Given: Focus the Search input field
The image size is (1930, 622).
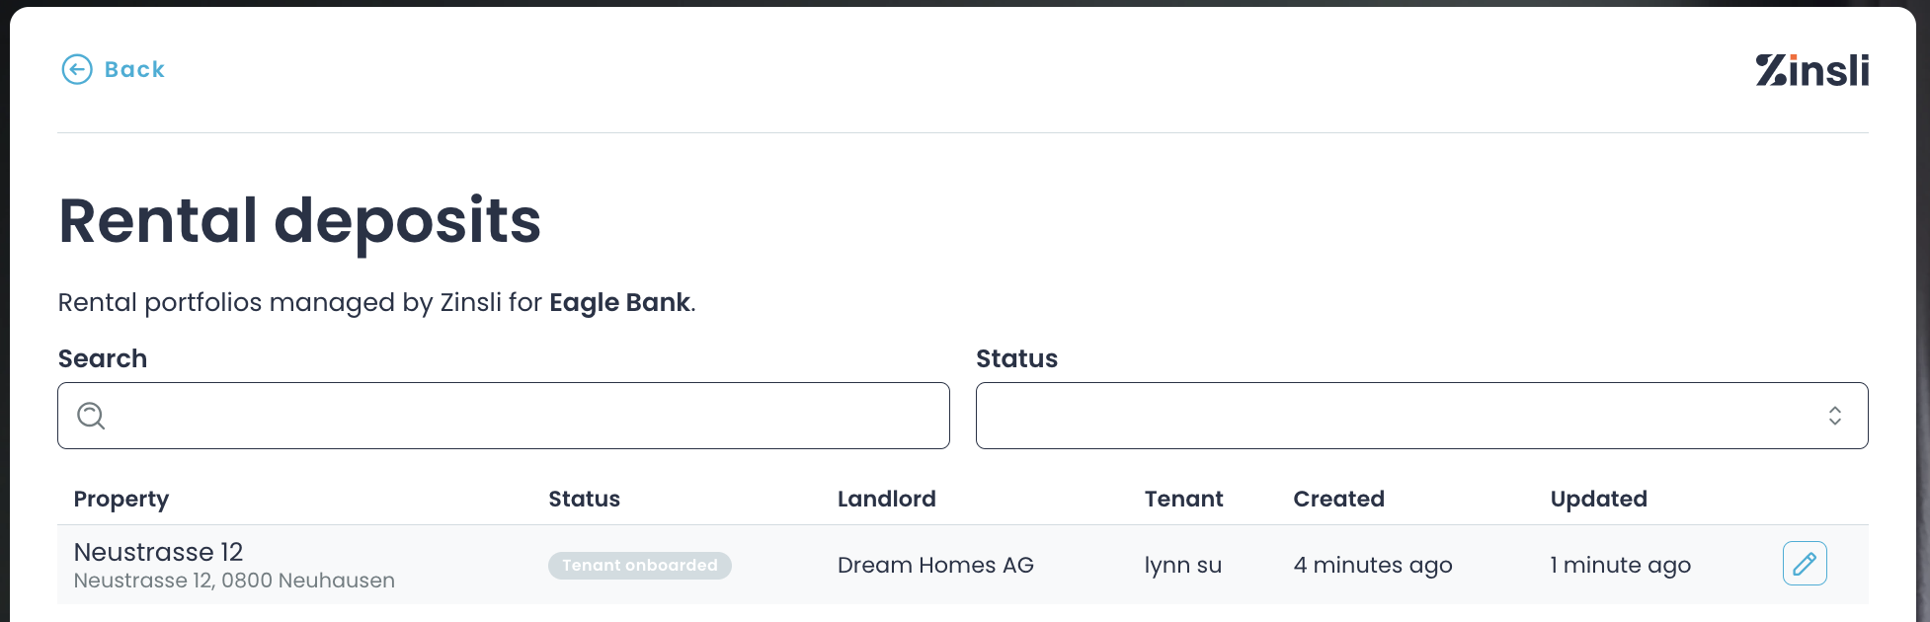Looking at the screenshot, I should (523, 416).
